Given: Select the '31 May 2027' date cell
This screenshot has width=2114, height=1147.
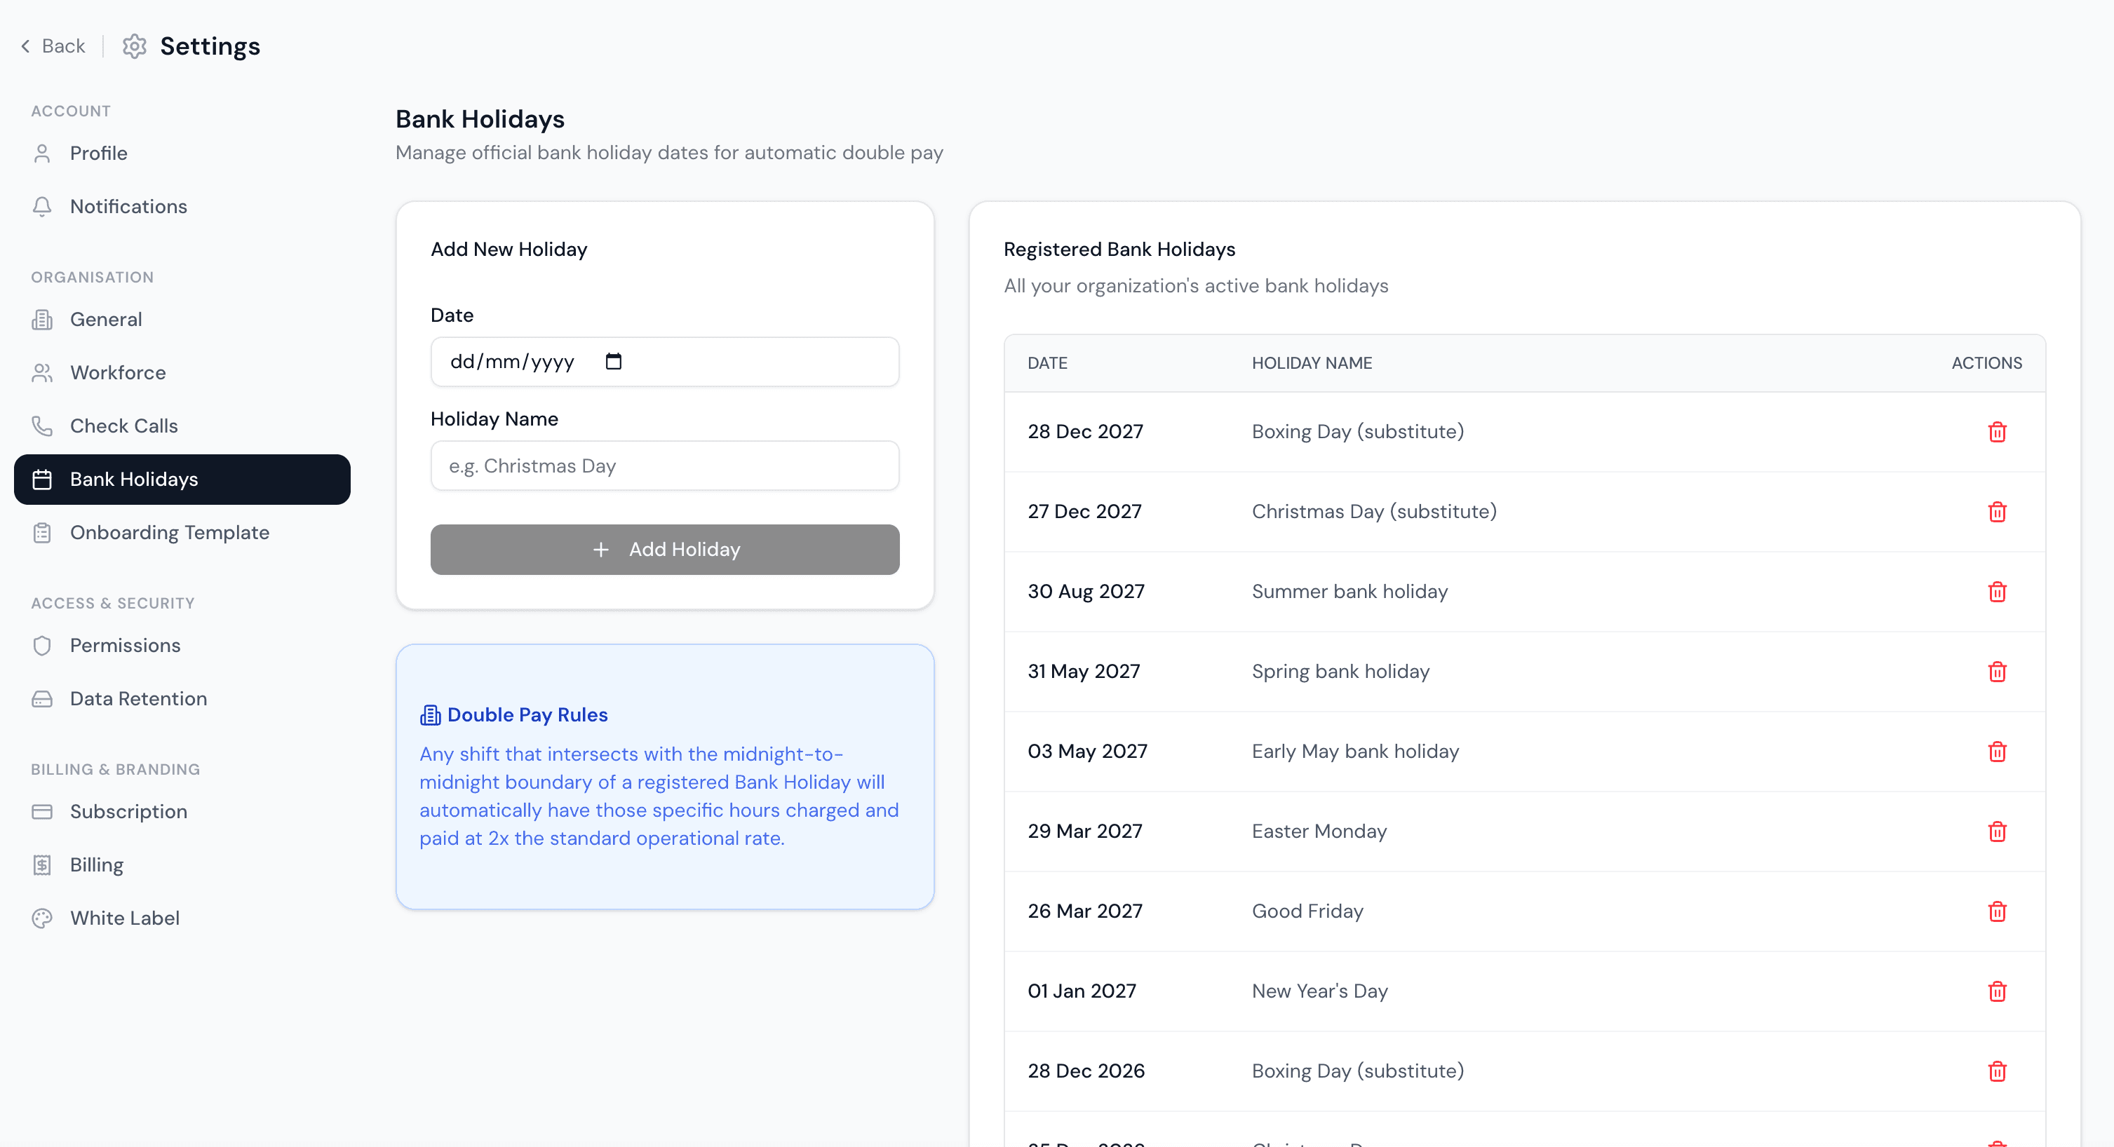Looking at the screenshot, I should click(x=1083, y=671).
